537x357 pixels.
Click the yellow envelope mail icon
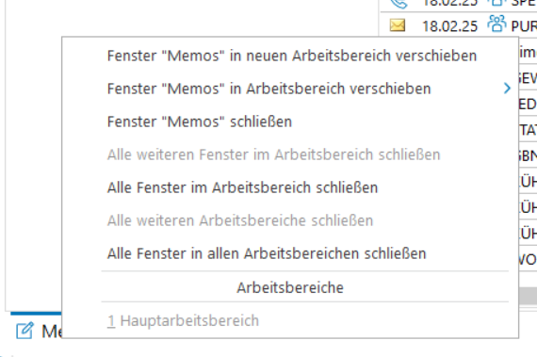coord(398,25)
